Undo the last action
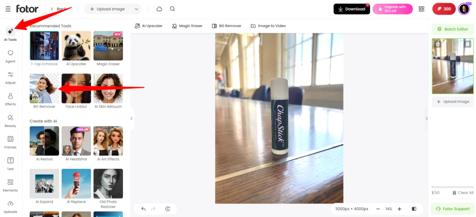The image size is (476, 217). 144,209
